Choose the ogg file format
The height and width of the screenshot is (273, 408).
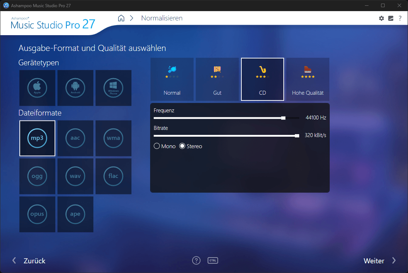37,176
